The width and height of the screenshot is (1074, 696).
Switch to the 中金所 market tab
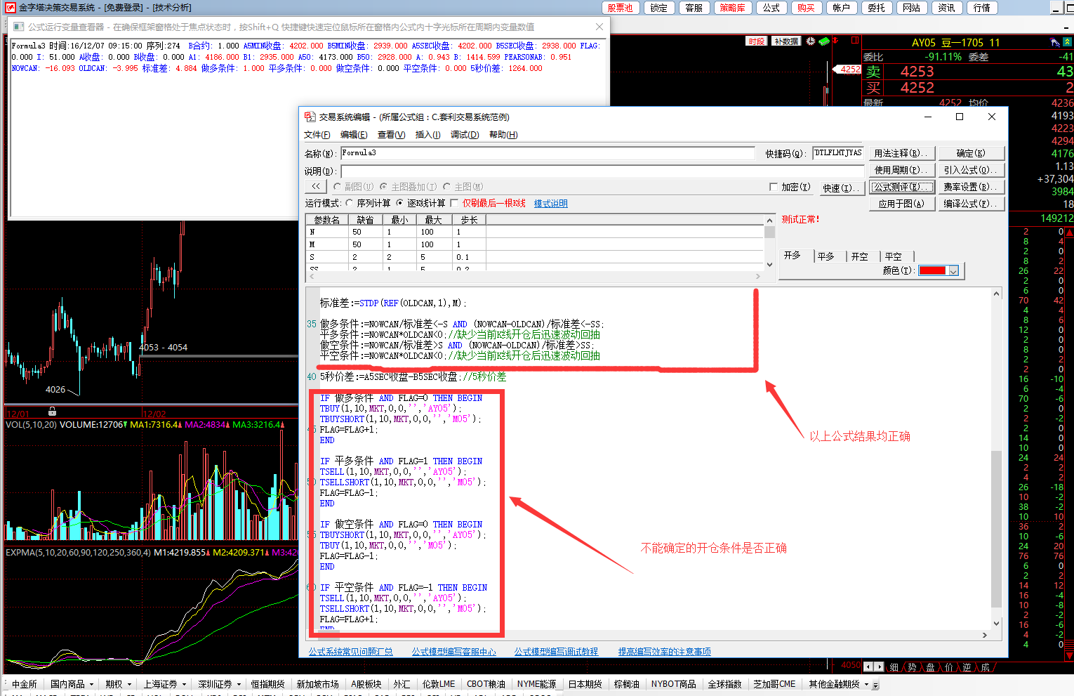coord(25,684)
